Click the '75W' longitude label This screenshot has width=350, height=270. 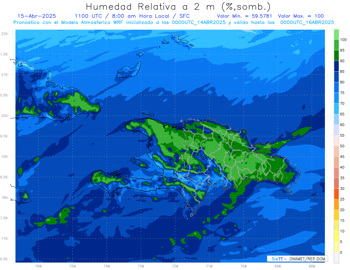(73, 266)
